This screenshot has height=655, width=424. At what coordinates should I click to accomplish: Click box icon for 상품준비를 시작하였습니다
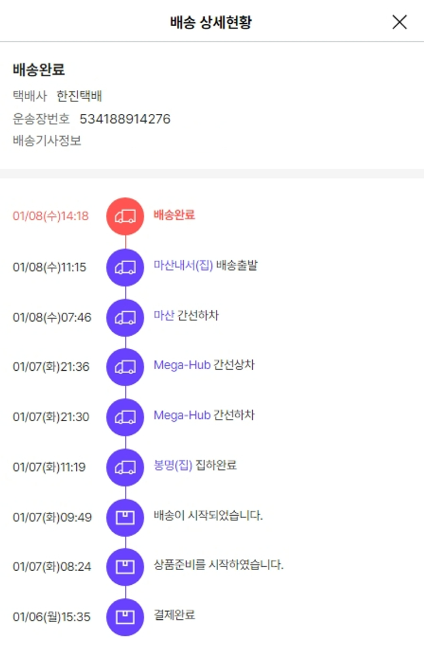point(125,566)
